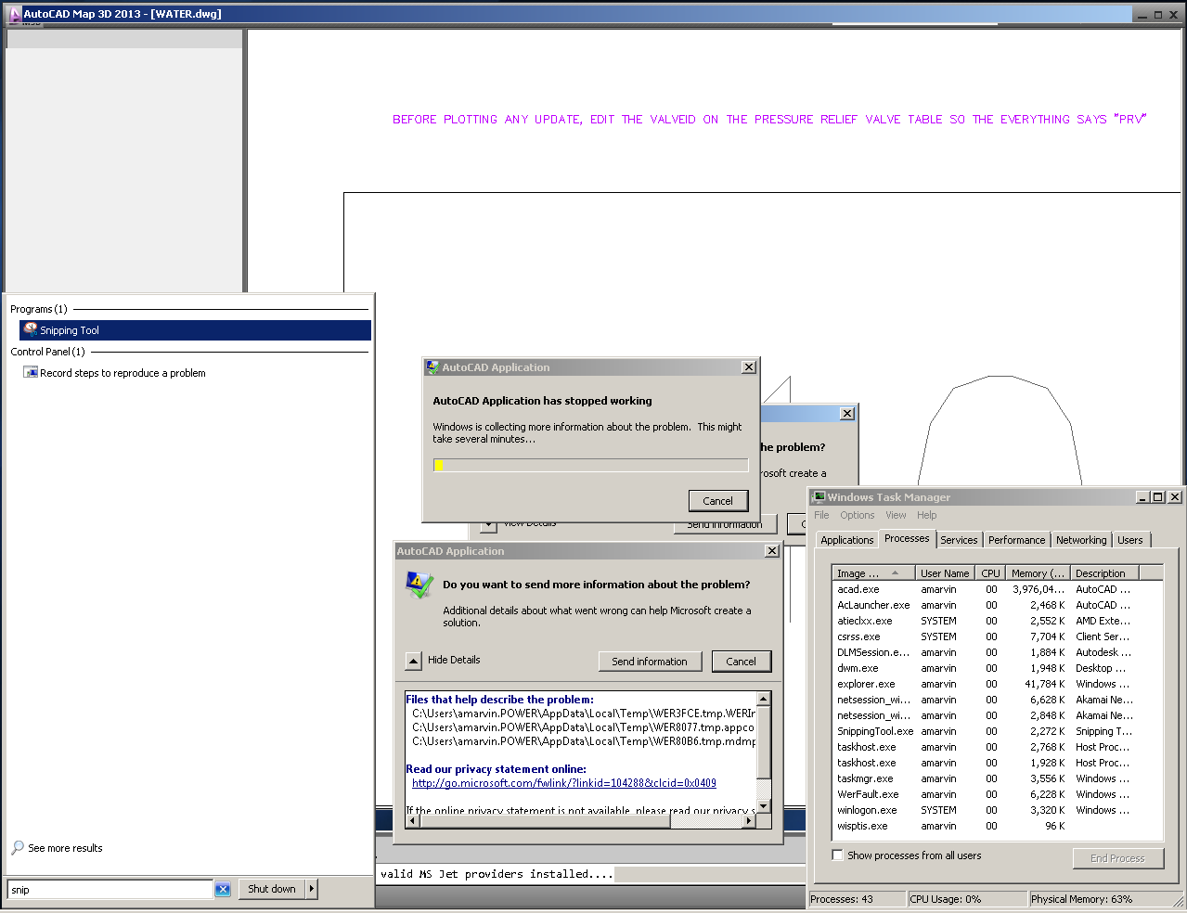Sort processes by Memory column
Image resolution: width=1187 pixels, height=913 pixels.
tap(1038, 573)
